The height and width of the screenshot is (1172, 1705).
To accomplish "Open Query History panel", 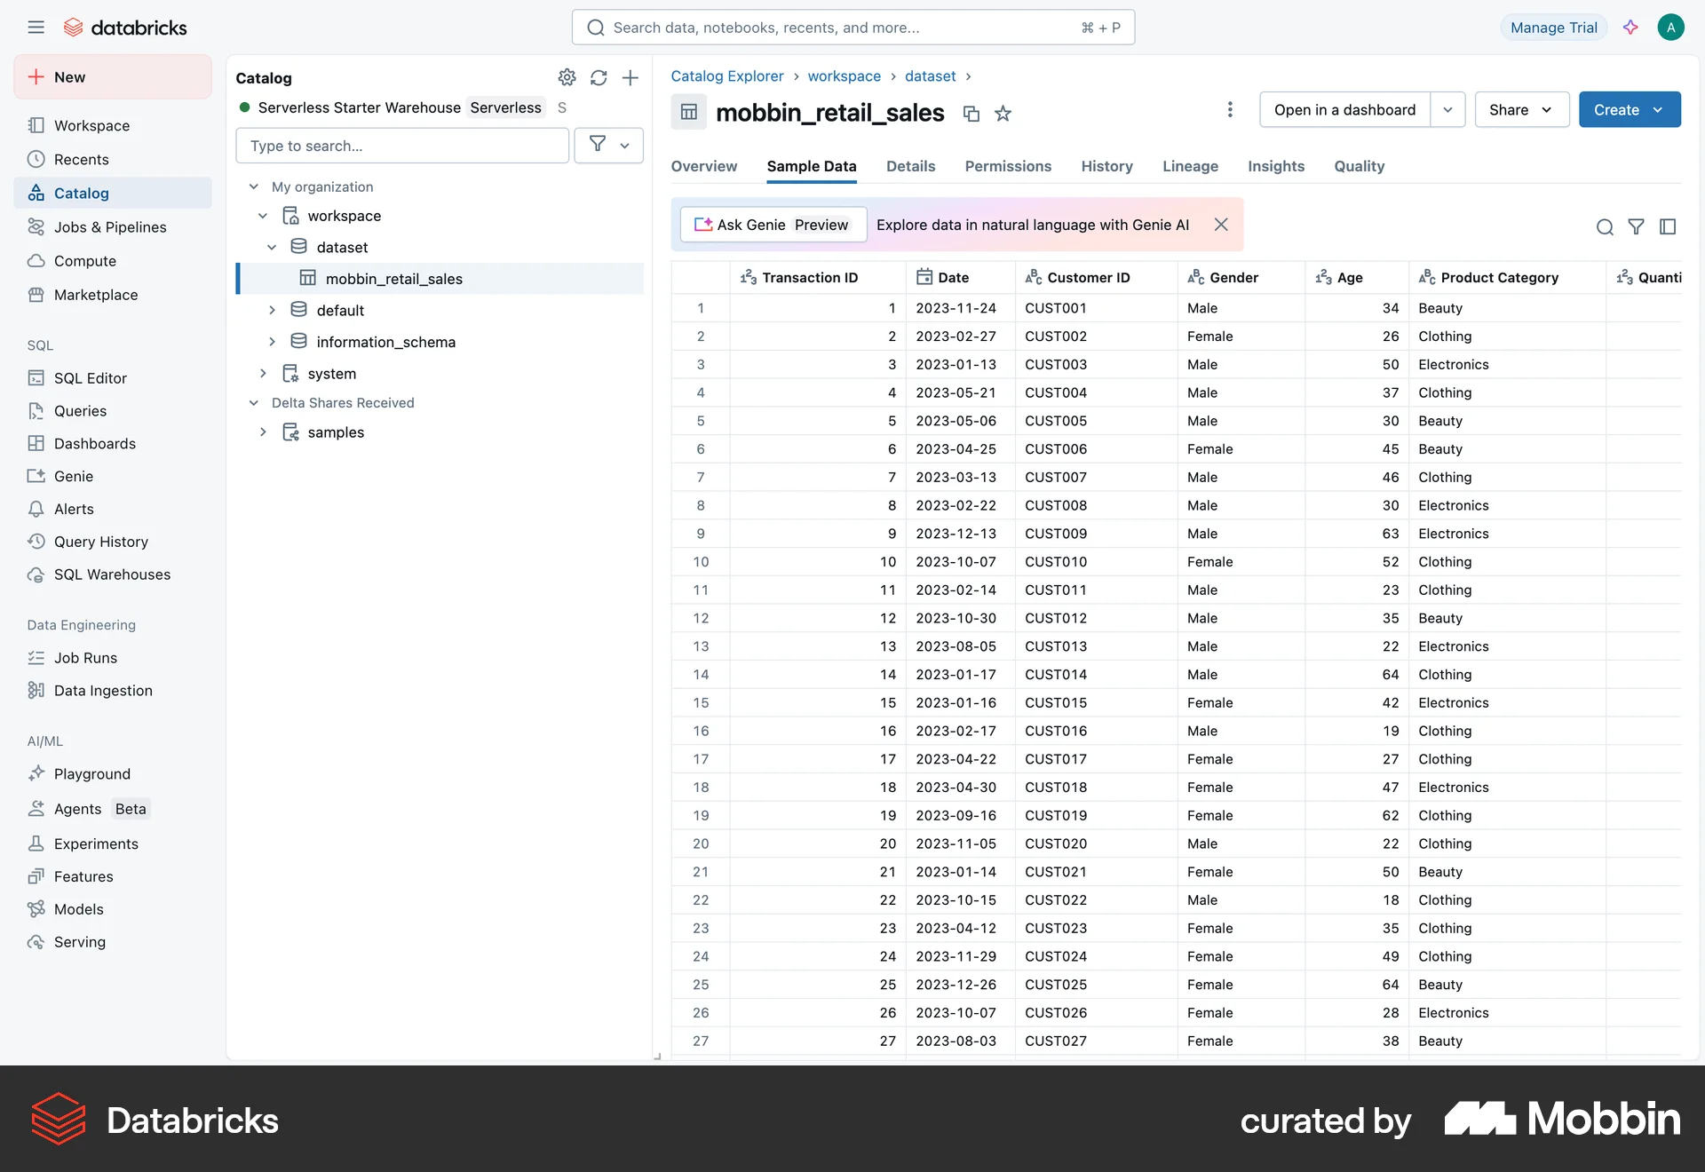I will [x=100, y=542].
